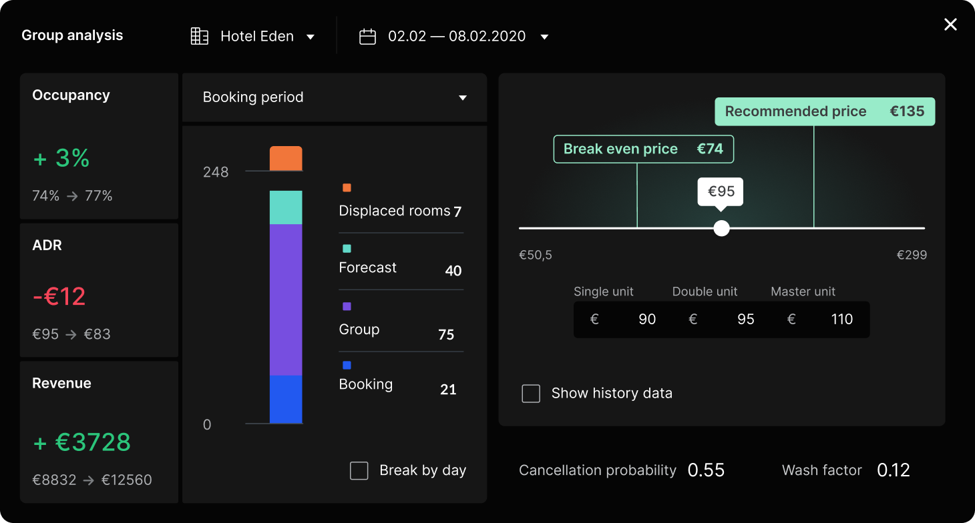Select the ADR metric card
Image resolution: width=975 pixels, height=523 pixels.
point(99,290)
